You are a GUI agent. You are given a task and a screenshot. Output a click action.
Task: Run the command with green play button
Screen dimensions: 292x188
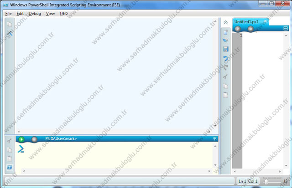coord(21,139)
